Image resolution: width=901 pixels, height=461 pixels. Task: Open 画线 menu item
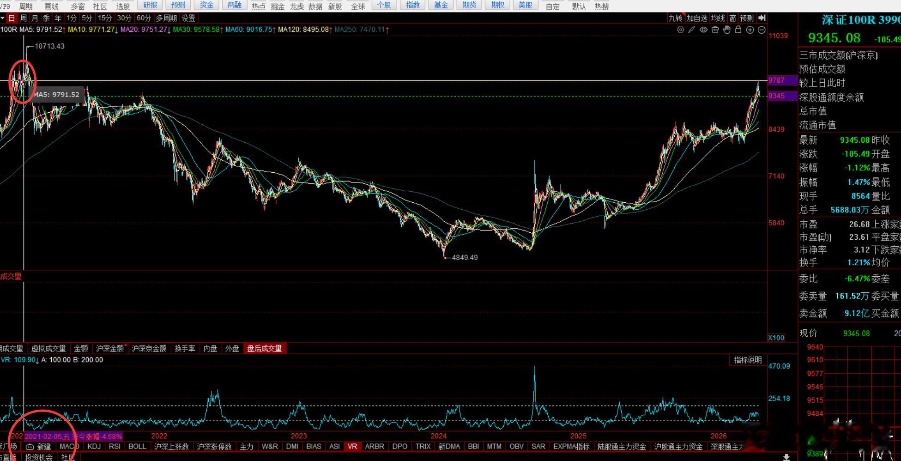pyautogui.click(x=51, y=6)
